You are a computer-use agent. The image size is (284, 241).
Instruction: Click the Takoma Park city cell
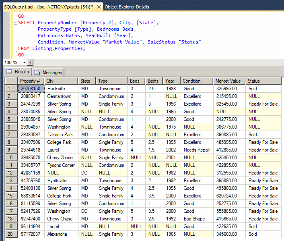(x=61, y=135)
